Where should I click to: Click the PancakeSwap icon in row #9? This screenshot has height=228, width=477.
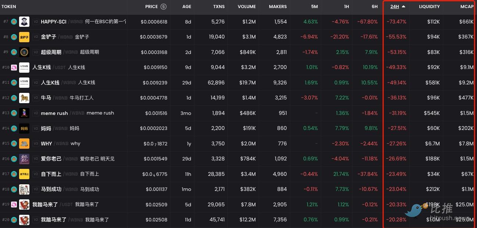pyautogui.click(x=14, y=52)
